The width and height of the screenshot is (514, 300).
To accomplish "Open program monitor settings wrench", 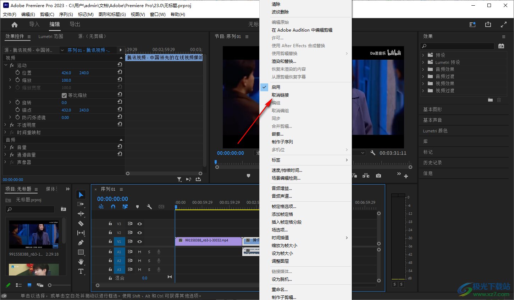I will (373, 153).
